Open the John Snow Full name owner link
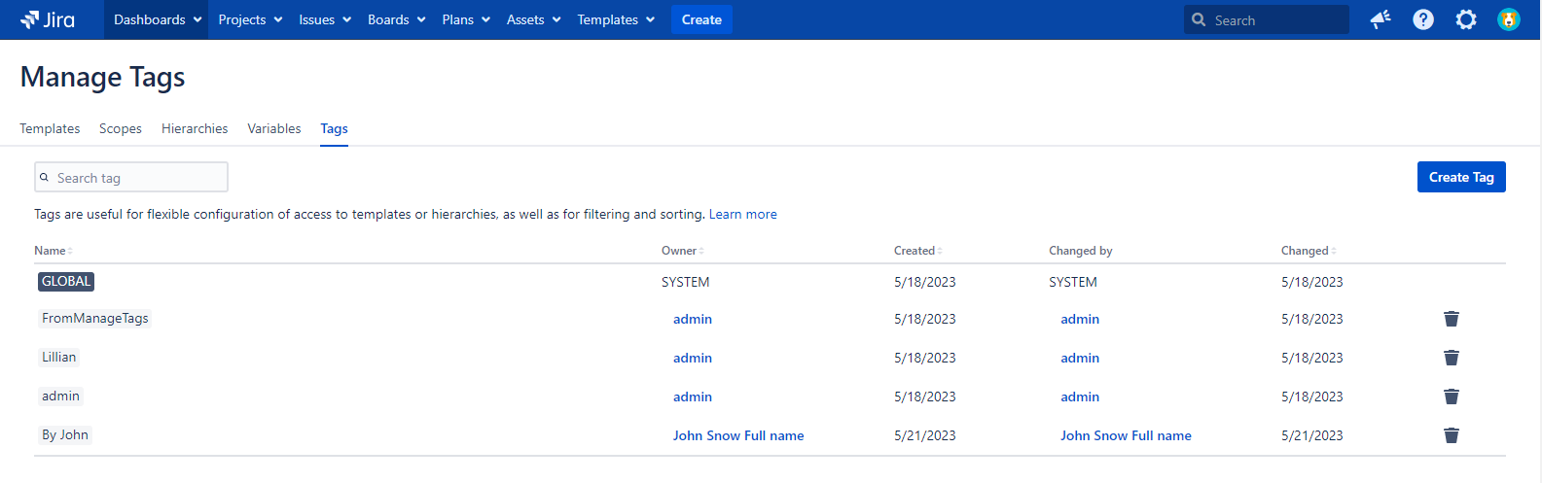 coord(737,435)
